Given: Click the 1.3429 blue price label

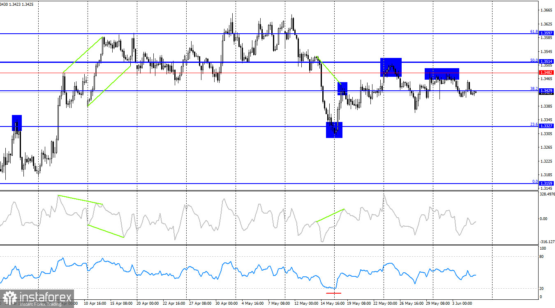Looking at the screenshot, I should 546,90.
